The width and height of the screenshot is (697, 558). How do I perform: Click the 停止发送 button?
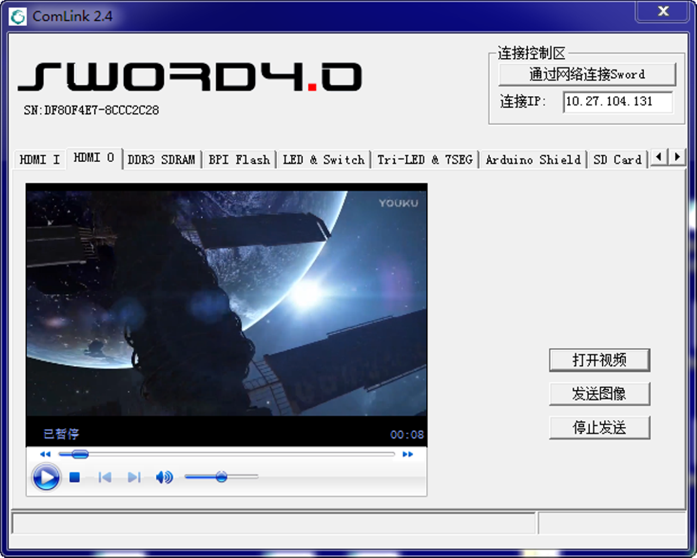tap(600, 427)
